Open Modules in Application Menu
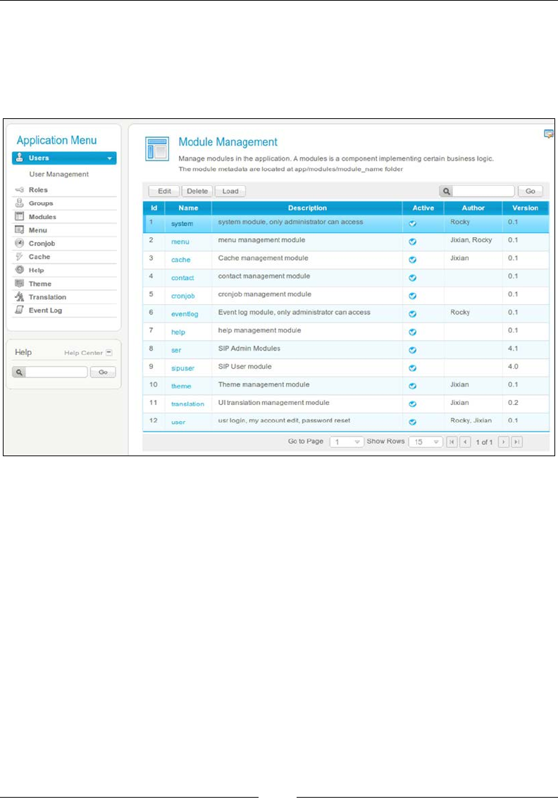558x804 pixels. click(42, 216)
